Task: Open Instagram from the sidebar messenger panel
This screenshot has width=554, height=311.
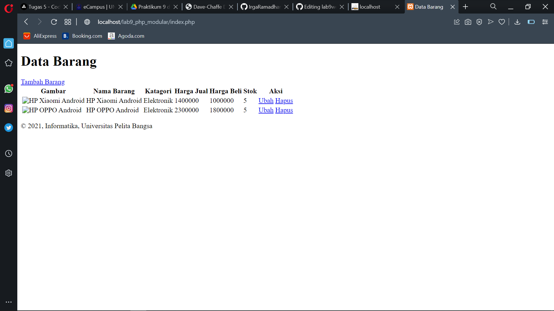Action: click(x=9, y=108)
